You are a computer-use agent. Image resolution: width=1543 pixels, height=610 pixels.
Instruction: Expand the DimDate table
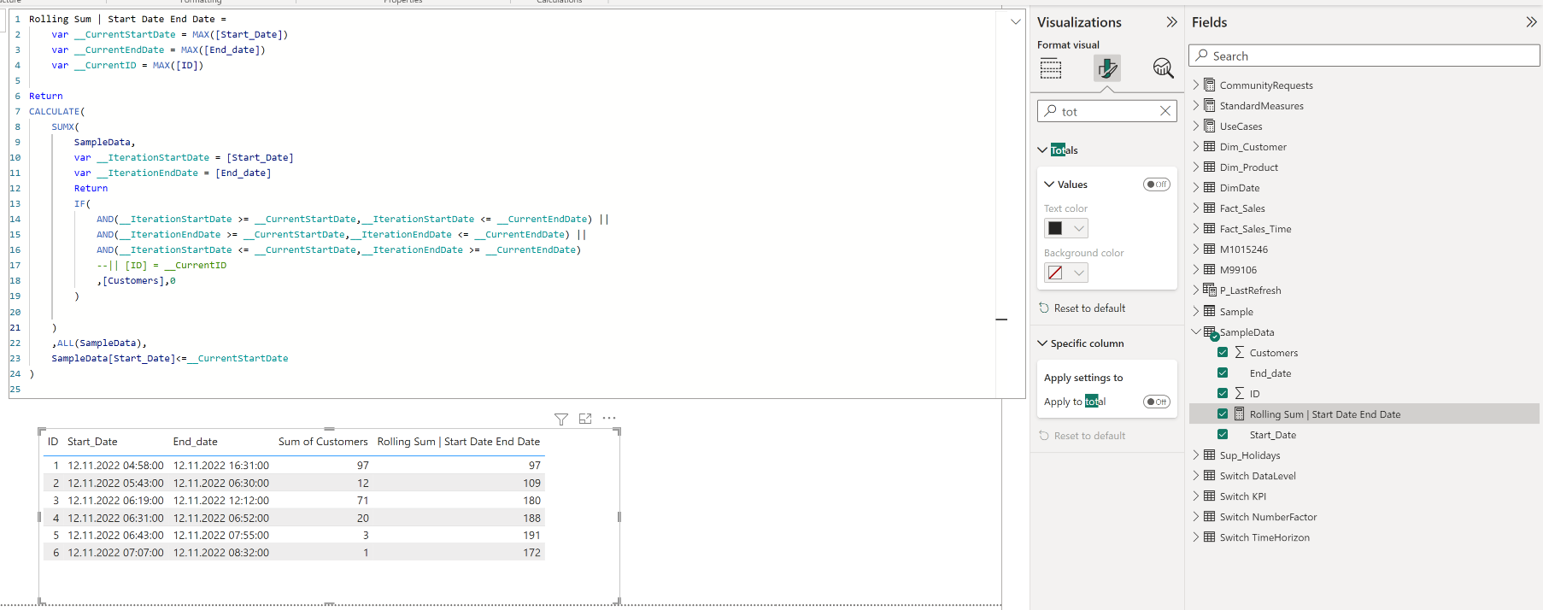point(1196,187)
